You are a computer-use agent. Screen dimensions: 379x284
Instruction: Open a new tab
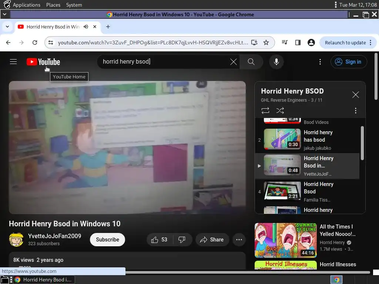tap(108, 27)
